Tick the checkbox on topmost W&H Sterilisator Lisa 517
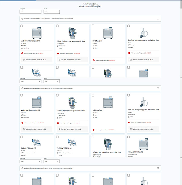The image size is (182, 185). [x=21, y=26]
